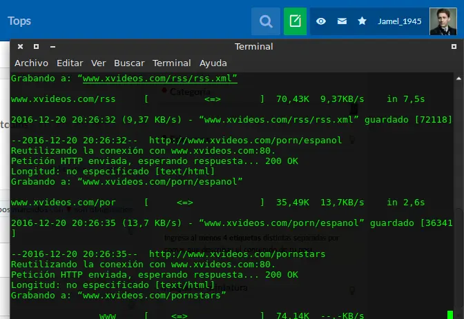Open the search magnifier in the site header
The height and width of the screenshot is (319, 464).
tap(266, 21)
